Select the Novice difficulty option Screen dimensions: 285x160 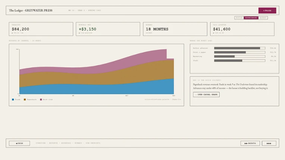(239, 18)
